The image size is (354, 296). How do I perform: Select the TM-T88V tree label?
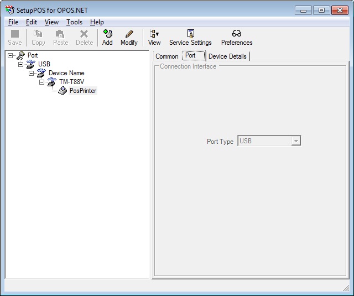pos(71,82)
